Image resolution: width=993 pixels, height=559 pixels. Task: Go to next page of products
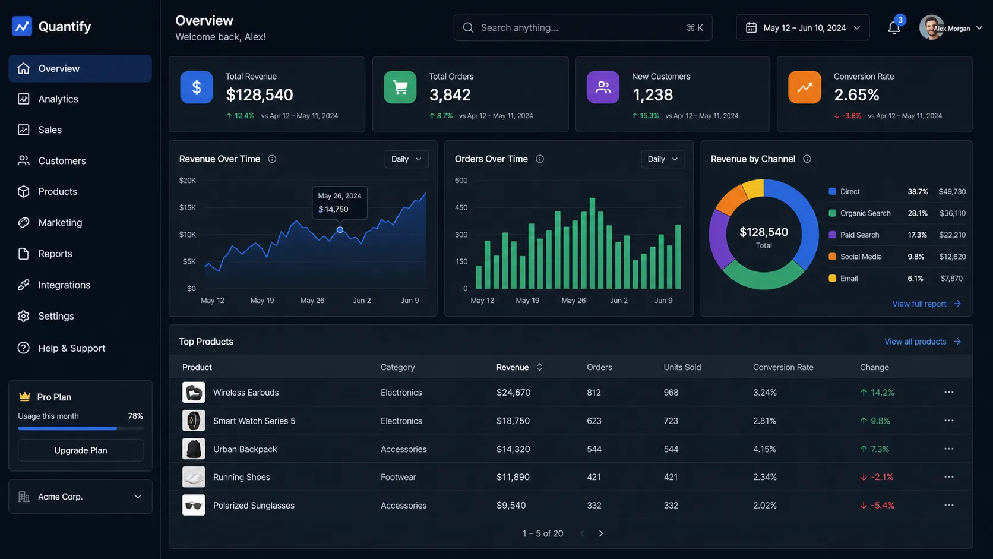601,533
